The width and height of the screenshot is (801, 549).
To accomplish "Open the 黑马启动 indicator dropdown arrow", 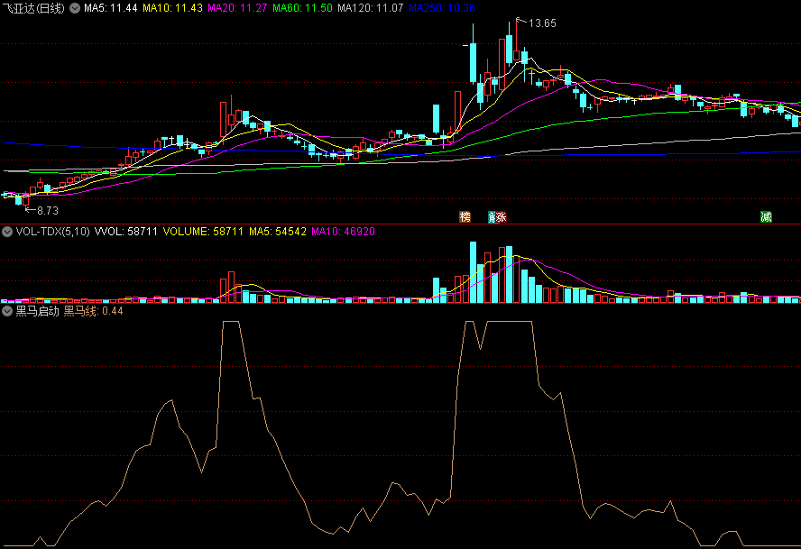I will pos(7,311).
